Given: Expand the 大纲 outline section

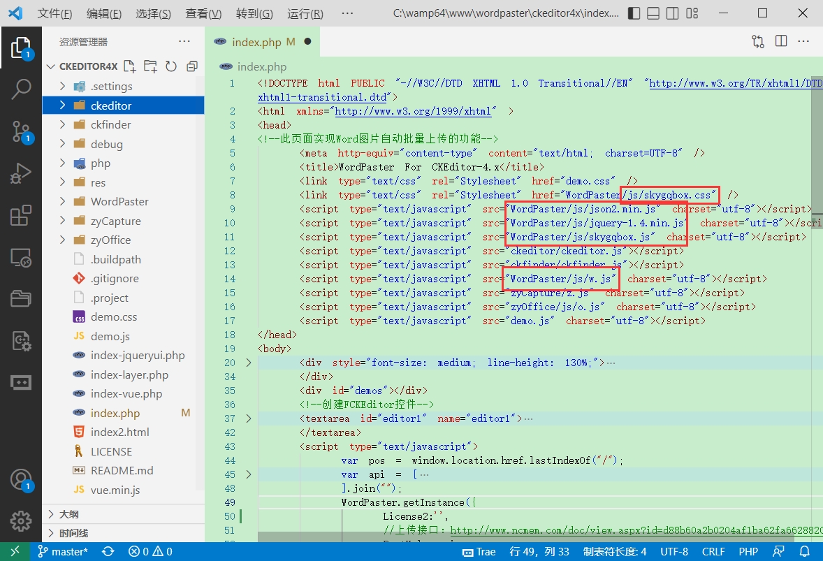Looking at the screenshot, I should 68,514.
